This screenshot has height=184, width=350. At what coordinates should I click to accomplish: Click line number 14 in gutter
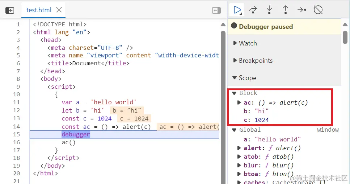17,127
